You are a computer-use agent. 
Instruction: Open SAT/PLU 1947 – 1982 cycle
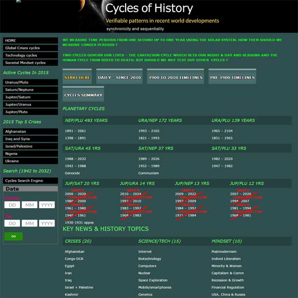click(x=222, y=166)
